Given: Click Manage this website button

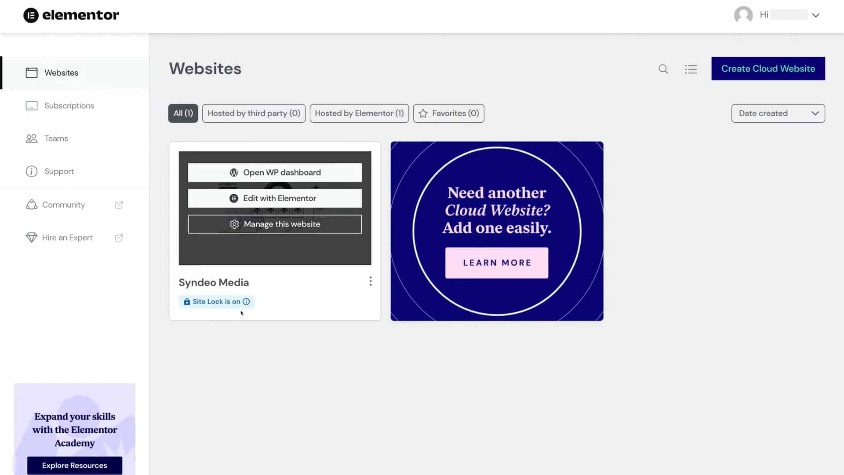Looking at the screenshot, I should click(x=275, y=224).
